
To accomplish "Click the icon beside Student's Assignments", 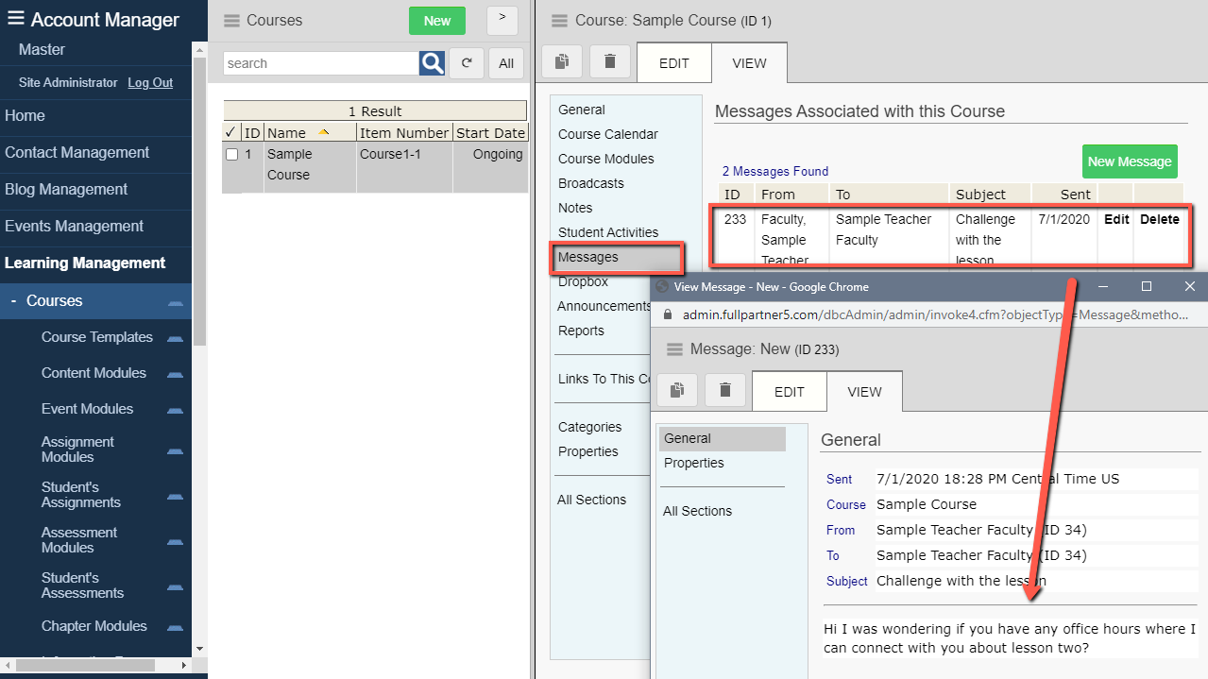I will (x=176, y=496).
